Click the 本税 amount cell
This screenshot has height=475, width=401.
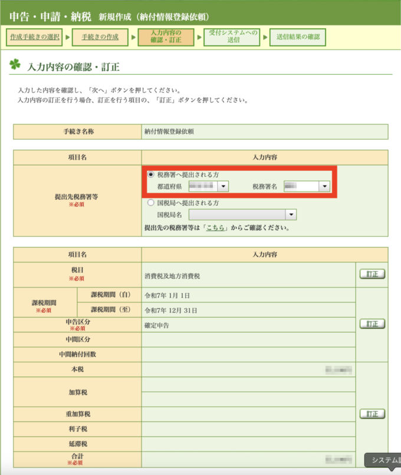click(248, 370)
